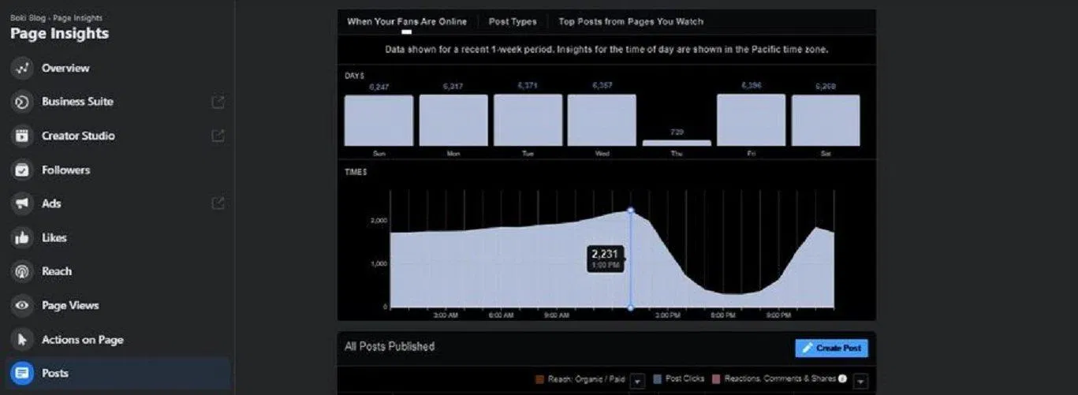Open the Overview section icon

(22, 69)
